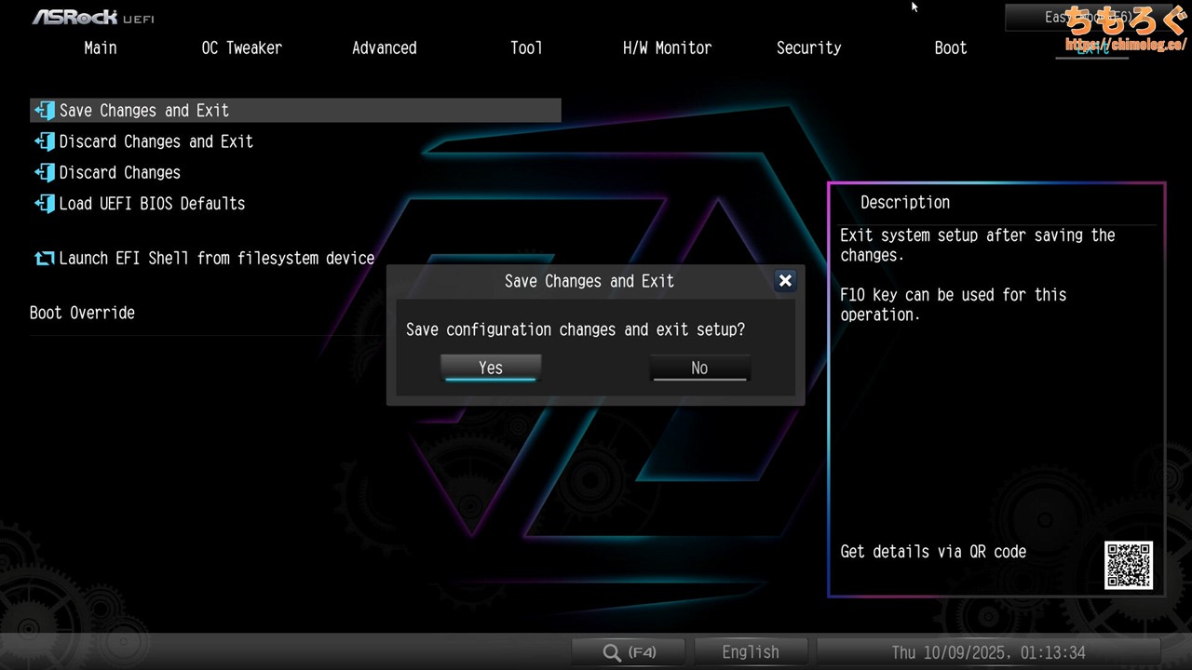Click the Load UEFI BIOS Defaults icon
Image resolution: width=1192 pixels, height=670 pixels.
45,204
